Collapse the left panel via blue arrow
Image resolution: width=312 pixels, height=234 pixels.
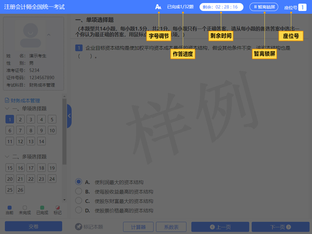coord(69,116)
